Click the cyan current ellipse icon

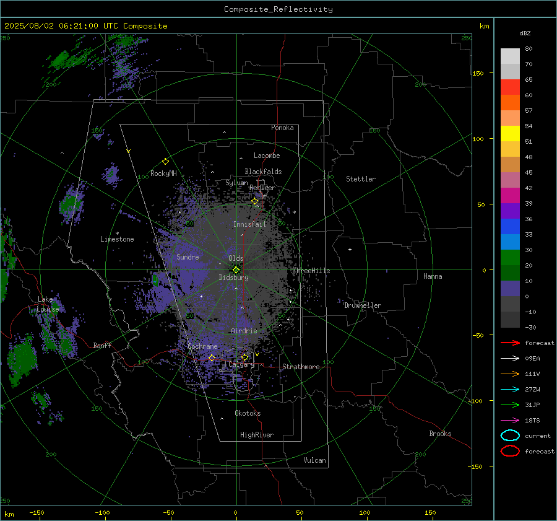pos(510,436)
